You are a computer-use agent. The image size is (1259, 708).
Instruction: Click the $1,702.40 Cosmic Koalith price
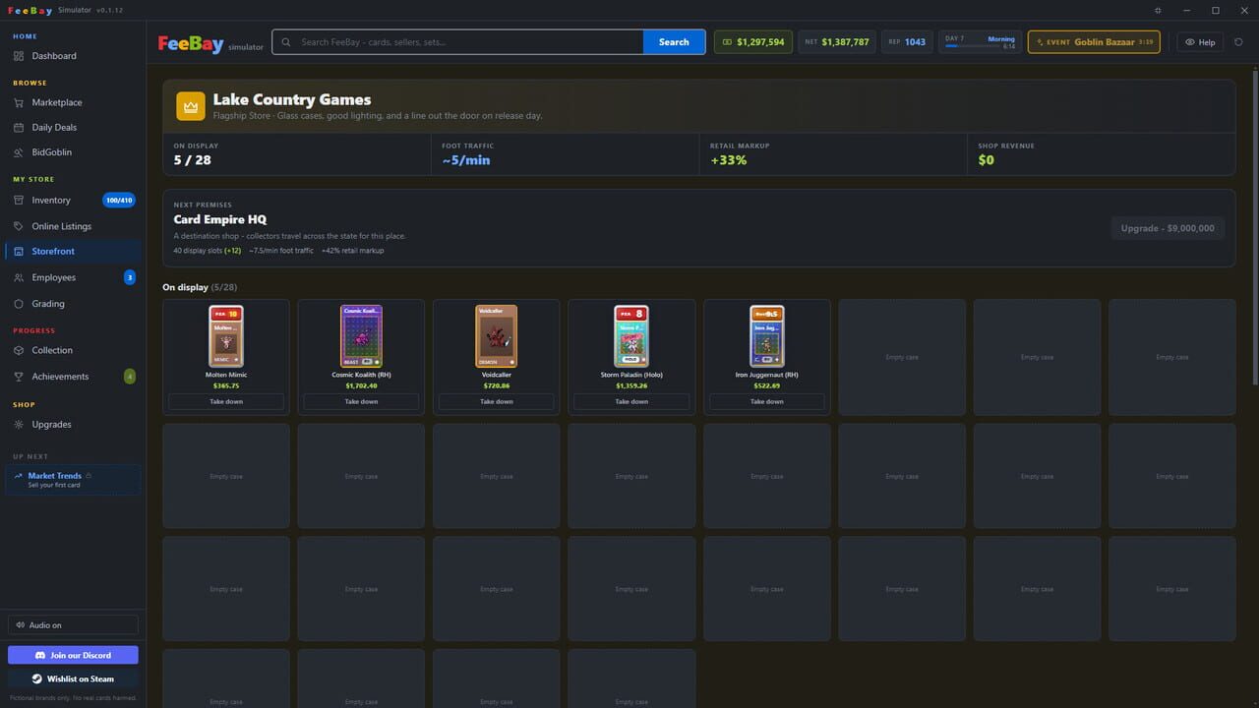[x=361, y=385]
